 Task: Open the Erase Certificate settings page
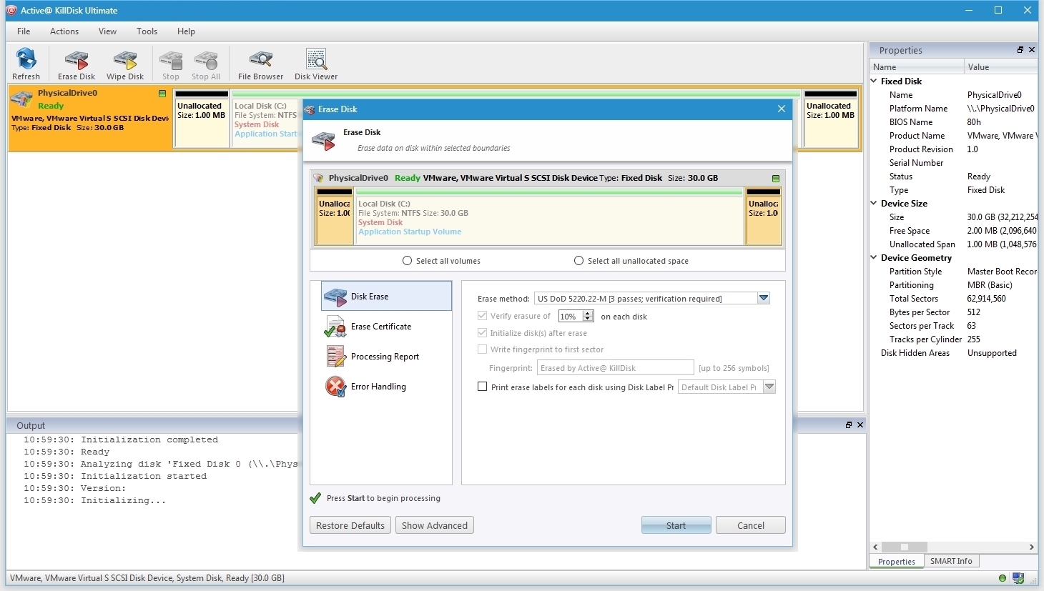pos(387,327)
